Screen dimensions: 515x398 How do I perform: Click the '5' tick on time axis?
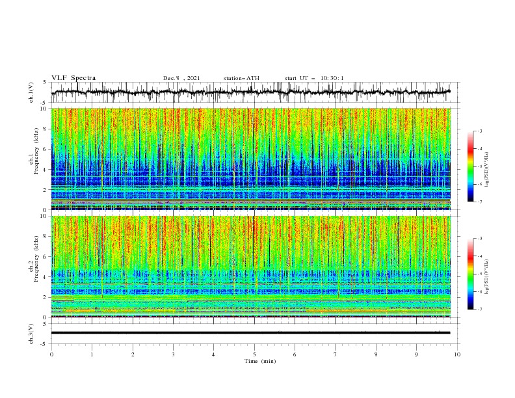pos(254,354)
